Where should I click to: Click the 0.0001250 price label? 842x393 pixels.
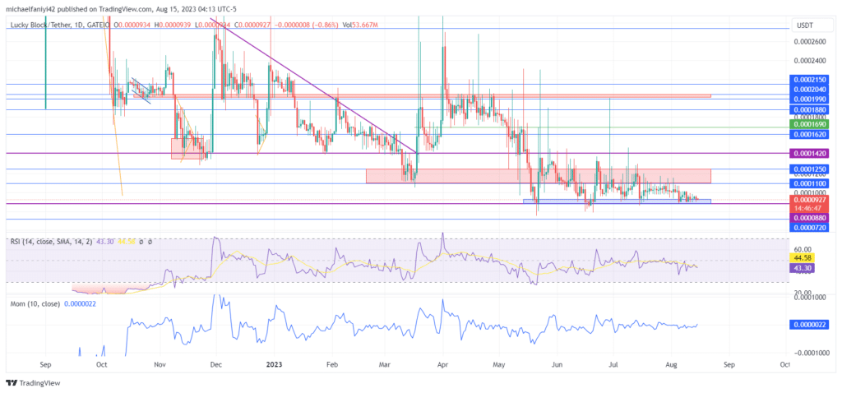click(810, 169)
